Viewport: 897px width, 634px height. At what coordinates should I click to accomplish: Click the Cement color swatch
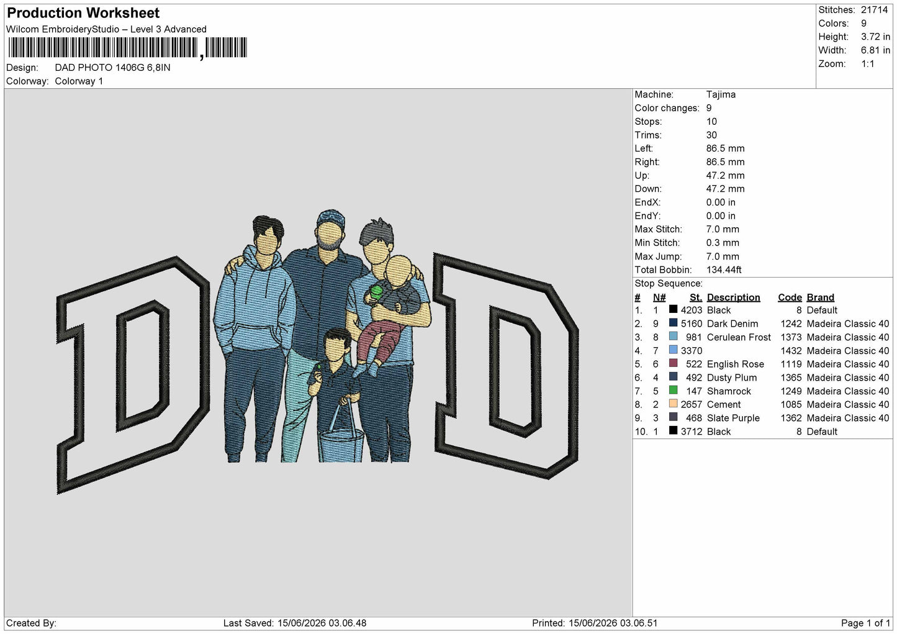pos(673,404)
